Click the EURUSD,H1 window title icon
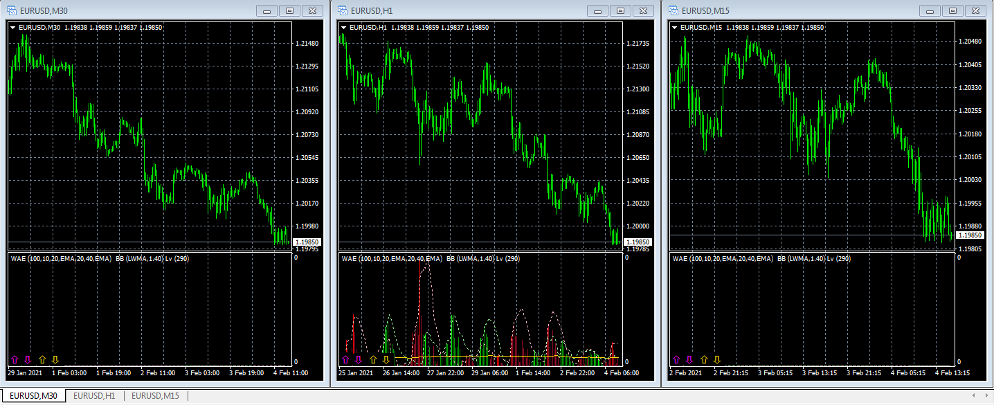Viewport: 994px width, 405px height. pos(343,10)
